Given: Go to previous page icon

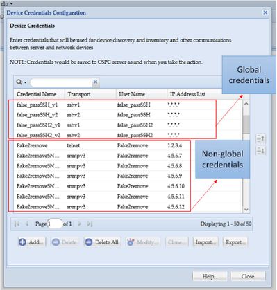Looking at the screenshot, I should 27,224.
